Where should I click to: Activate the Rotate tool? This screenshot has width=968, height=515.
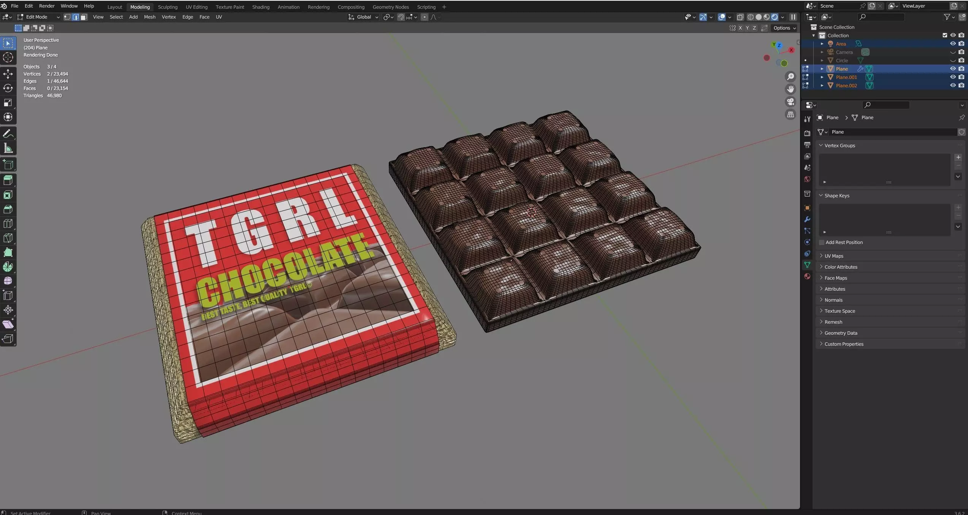pyautogui.click(x=8, y=88)
